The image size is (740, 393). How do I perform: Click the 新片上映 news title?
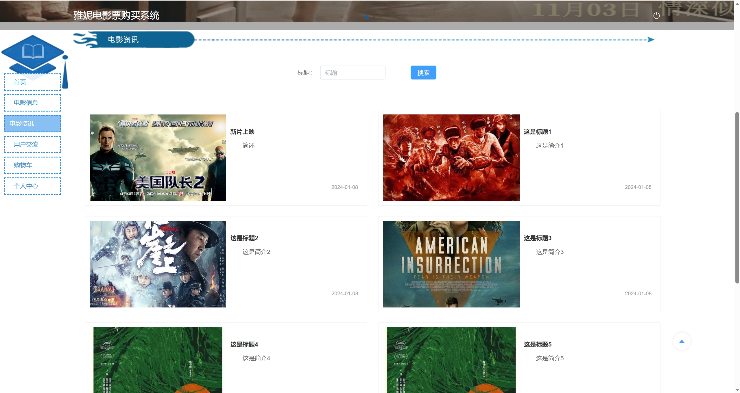click(242, 132)
